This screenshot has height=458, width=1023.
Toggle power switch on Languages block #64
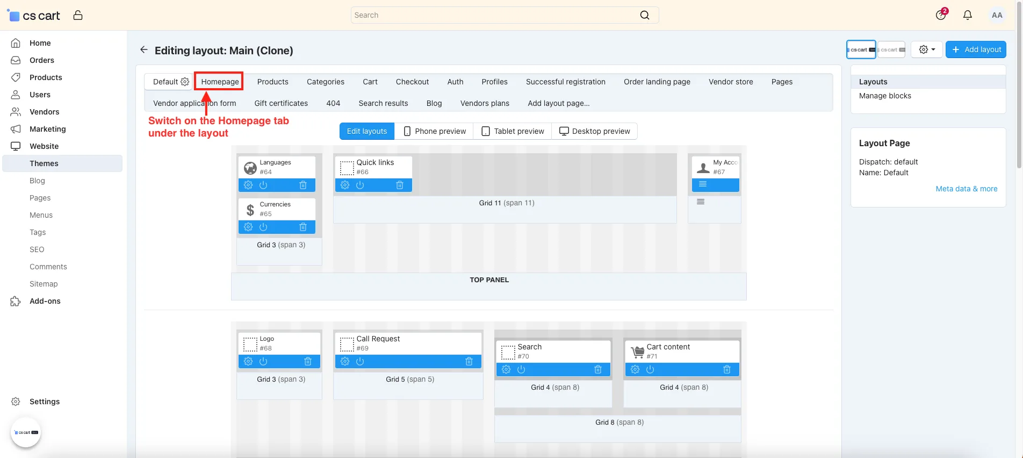pyautogui.click(x=263, y=185)
